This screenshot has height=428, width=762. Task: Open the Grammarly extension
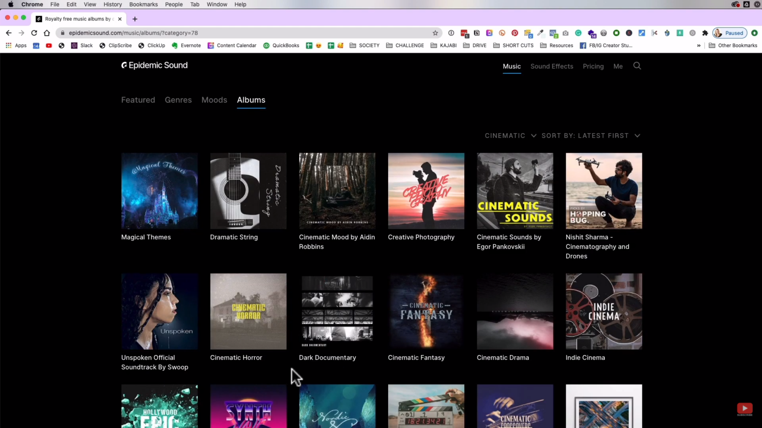click(578, 33)
